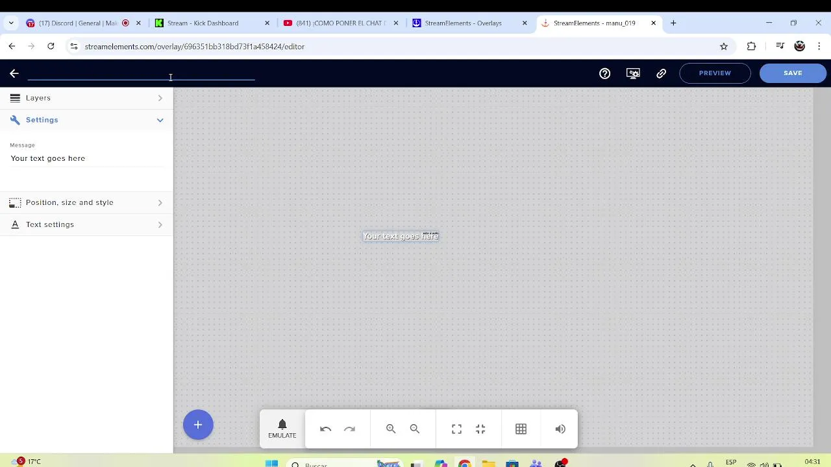This screenshot has width=831, height=467.
Task: Click the PREVIEW button
Action: tap(715, 73)
